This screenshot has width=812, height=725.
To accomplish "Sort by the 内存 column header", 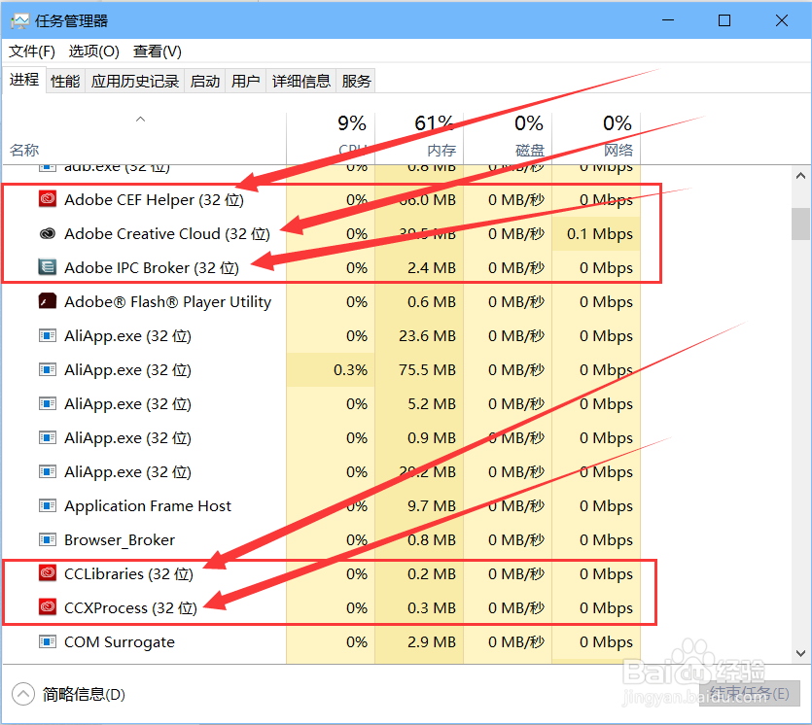I will (x=419, y=138).
